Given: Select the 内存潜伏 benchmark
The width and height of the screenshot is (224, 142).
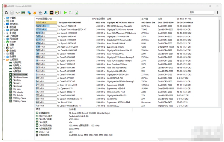Looking at the screenshot, I should 17,71.
